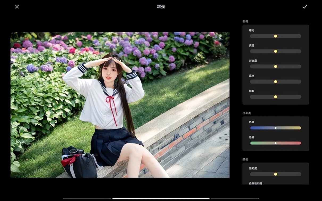
Task: Click the far left of the 曝光 slider track
Action: pyautogui.click(x=252, y=36)
